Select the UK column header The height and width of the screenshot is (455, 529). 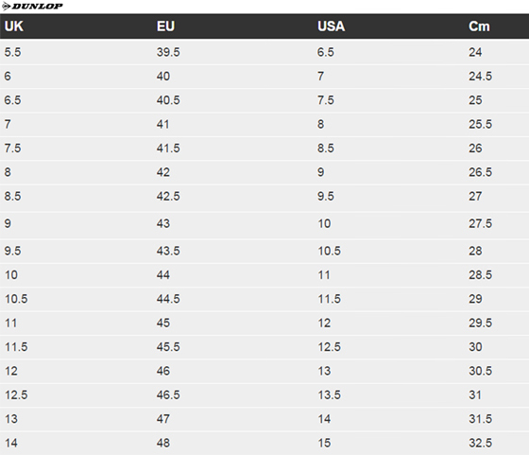point(14,26)
